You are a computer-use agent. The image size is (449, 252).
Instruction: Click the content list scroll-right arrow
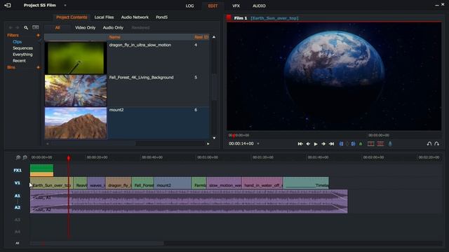pos(208,143)
